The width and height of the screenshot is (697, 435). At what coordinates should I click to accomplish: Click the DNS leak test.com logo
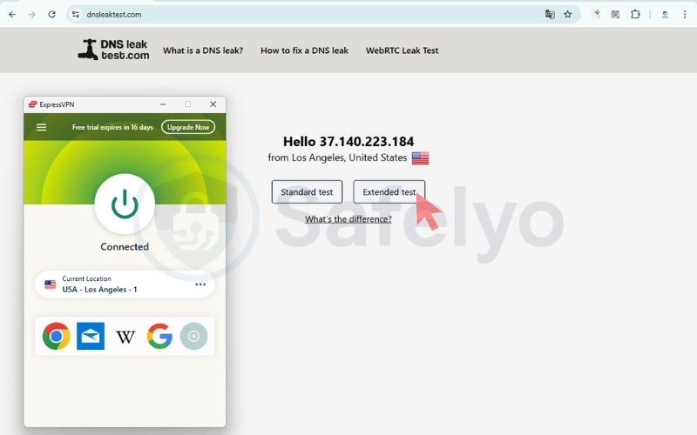[114, 50]
